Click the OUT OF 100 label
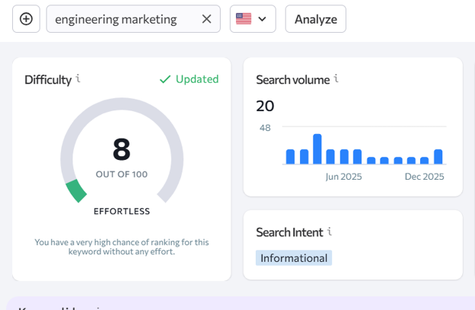475x310 pixels. [x=122, y=174]
